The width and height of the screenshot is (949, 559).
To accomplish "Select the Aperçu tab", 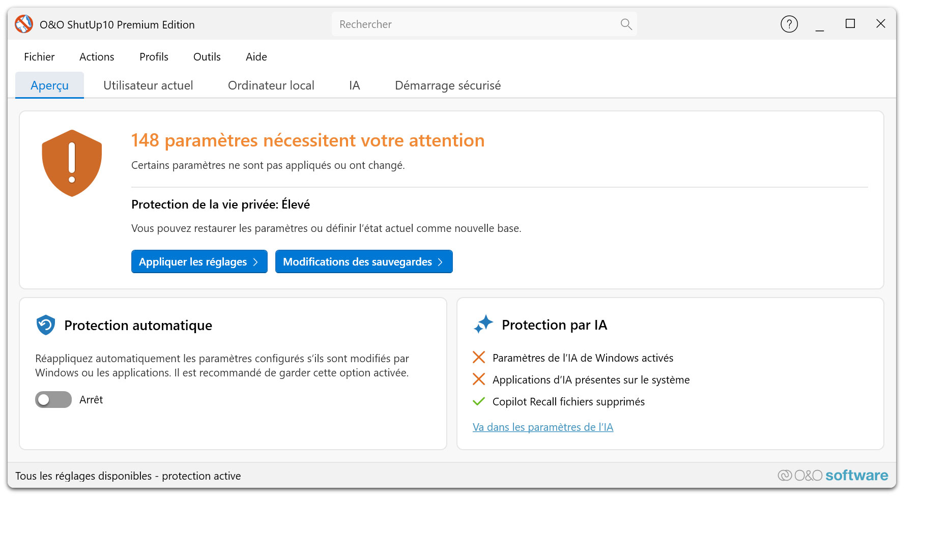I will (49, 85).
